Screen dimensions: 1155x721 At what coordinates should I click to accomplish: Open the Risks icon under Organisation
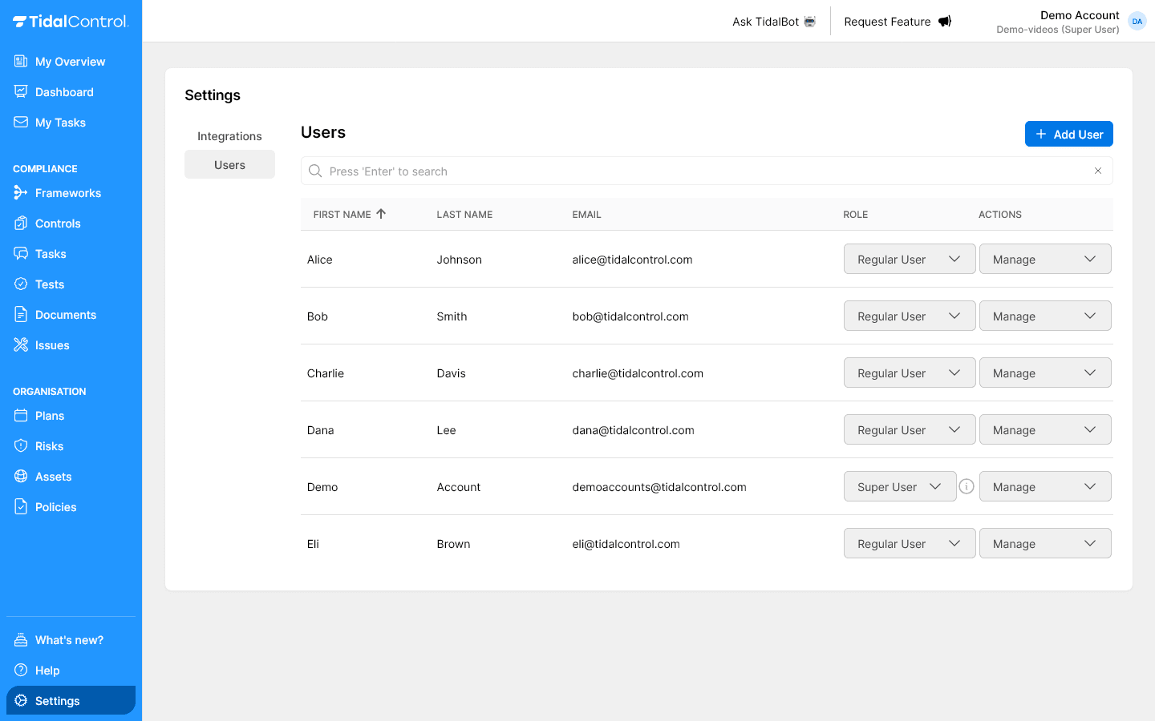pos(20,445)
